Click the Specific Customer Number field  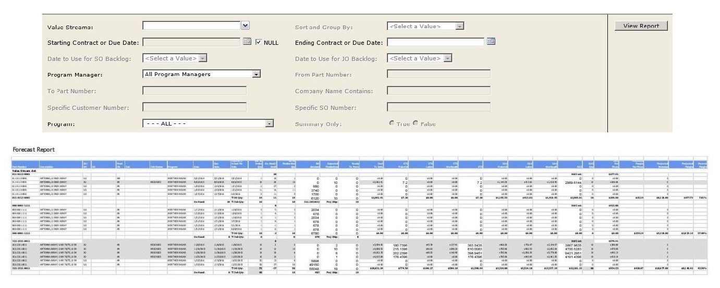tap(194, 108)
